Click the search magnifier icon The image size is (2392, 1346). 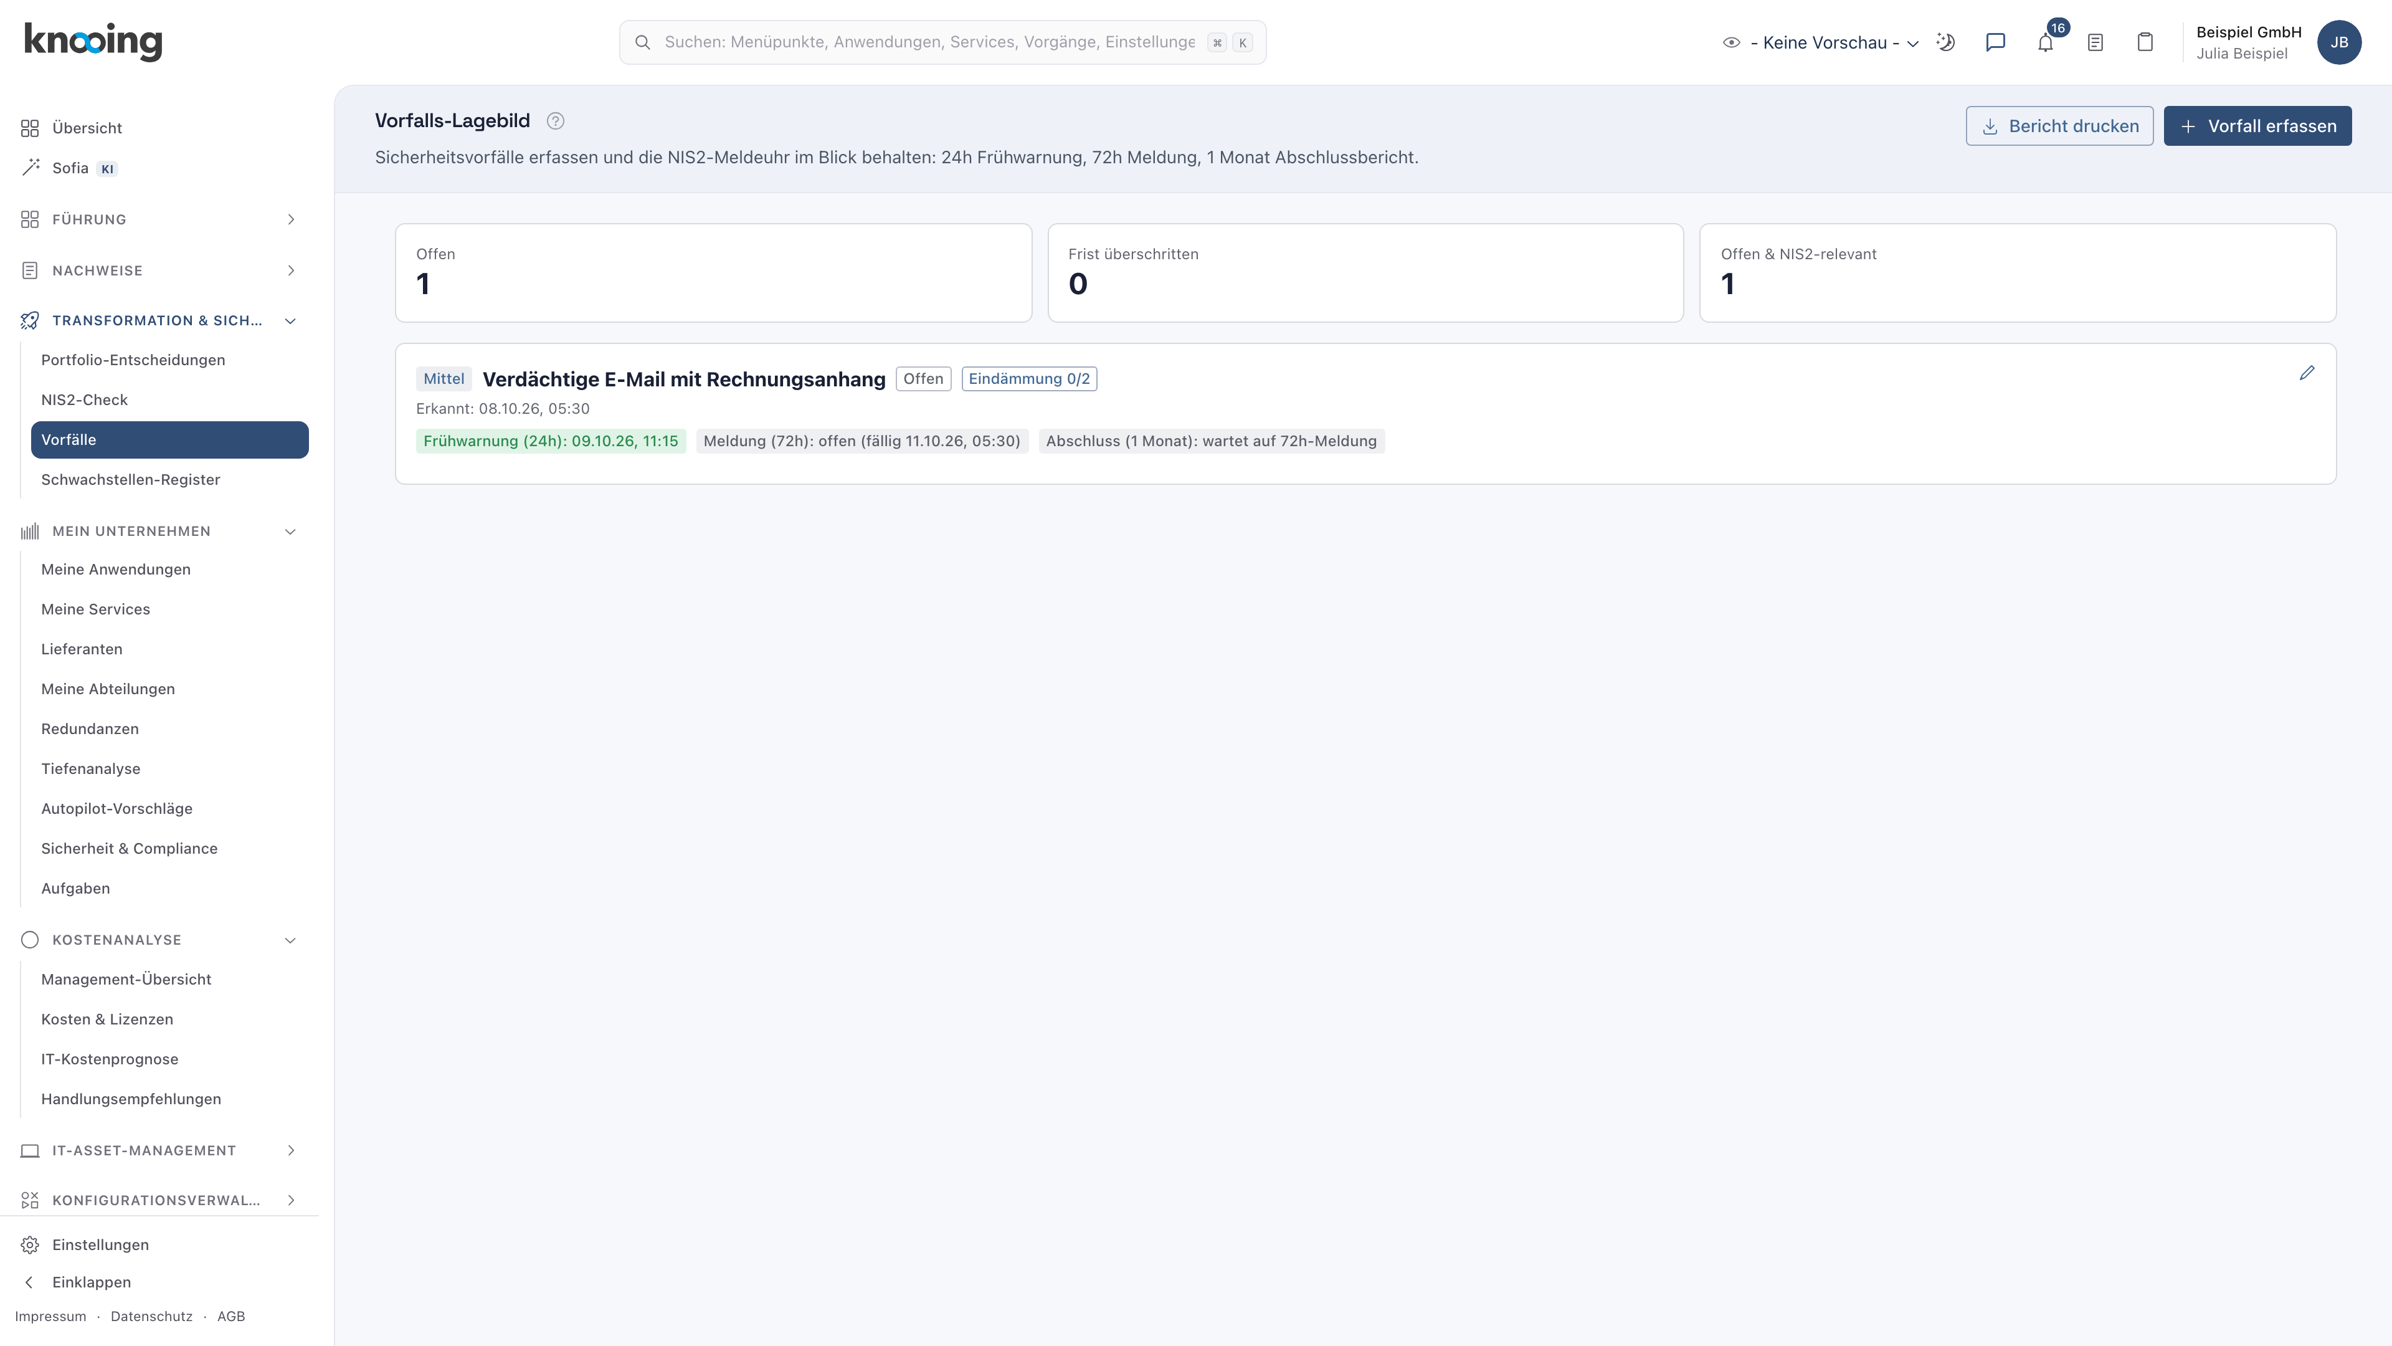643,43
